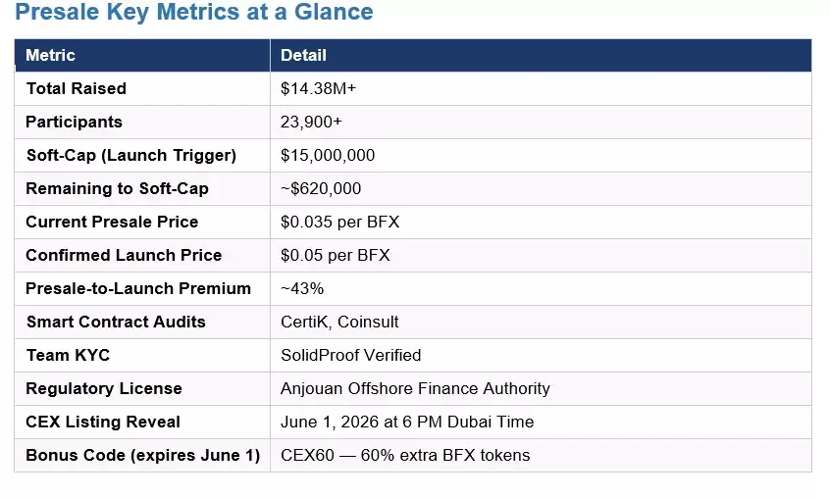The height and width of the screenshot is (498, 830).
Task: Click the '~$620,000' remaining amount
Action: tap(321, 188)
